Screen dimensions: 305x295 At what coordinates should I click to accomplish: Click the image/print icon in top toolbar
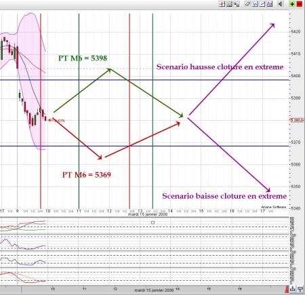tap(229, 4)
